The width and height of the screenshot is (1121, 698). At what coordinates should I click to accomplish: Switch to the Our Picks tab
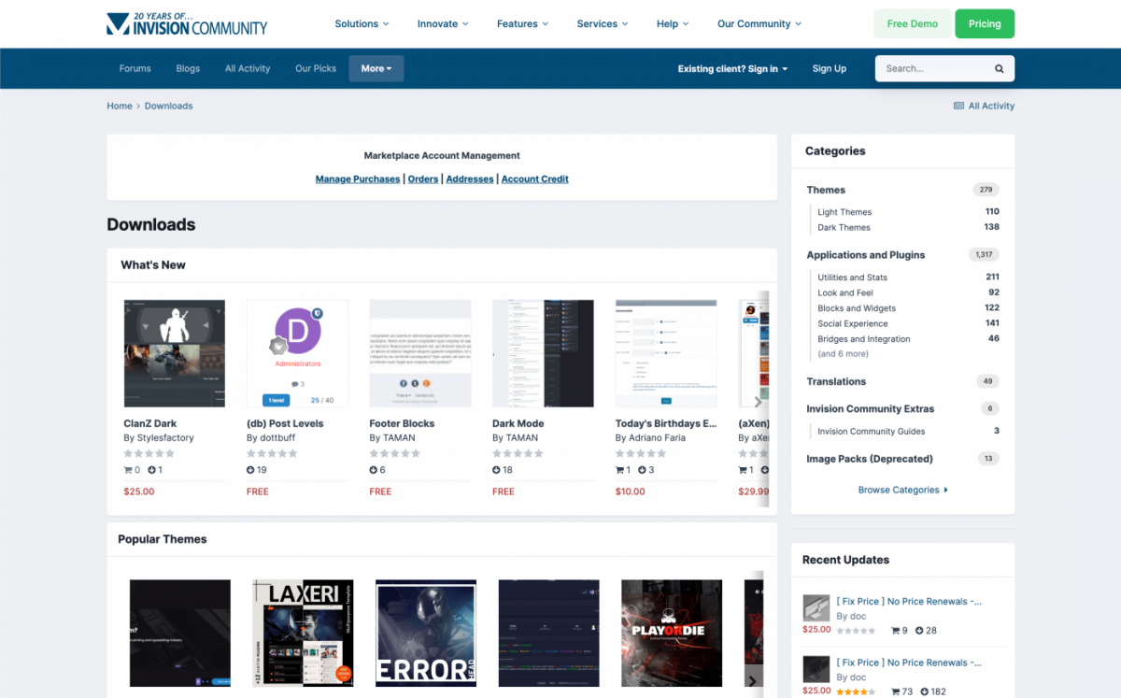coord(316,68)
